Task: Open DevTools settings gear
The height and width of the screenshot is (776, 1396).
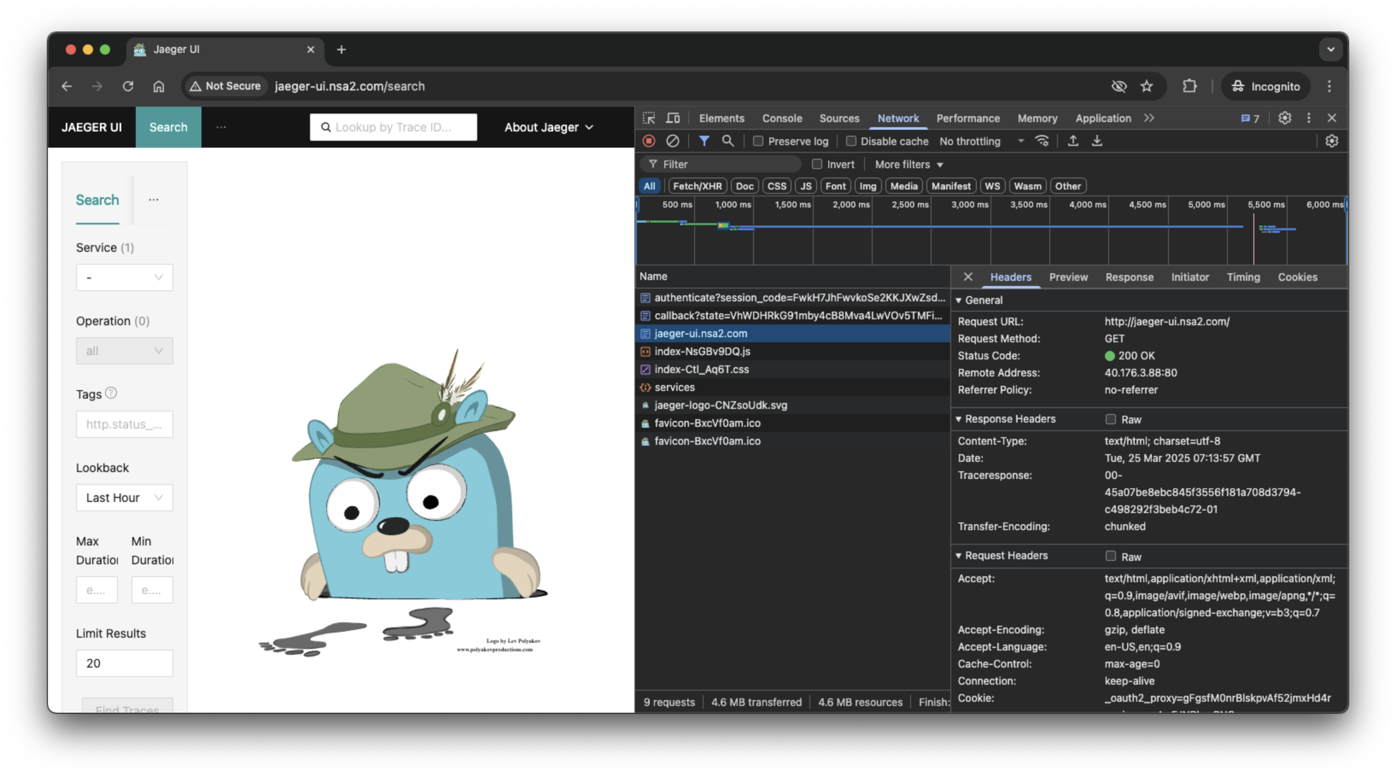Action: pyautogui.click(x=1285, y=118)
